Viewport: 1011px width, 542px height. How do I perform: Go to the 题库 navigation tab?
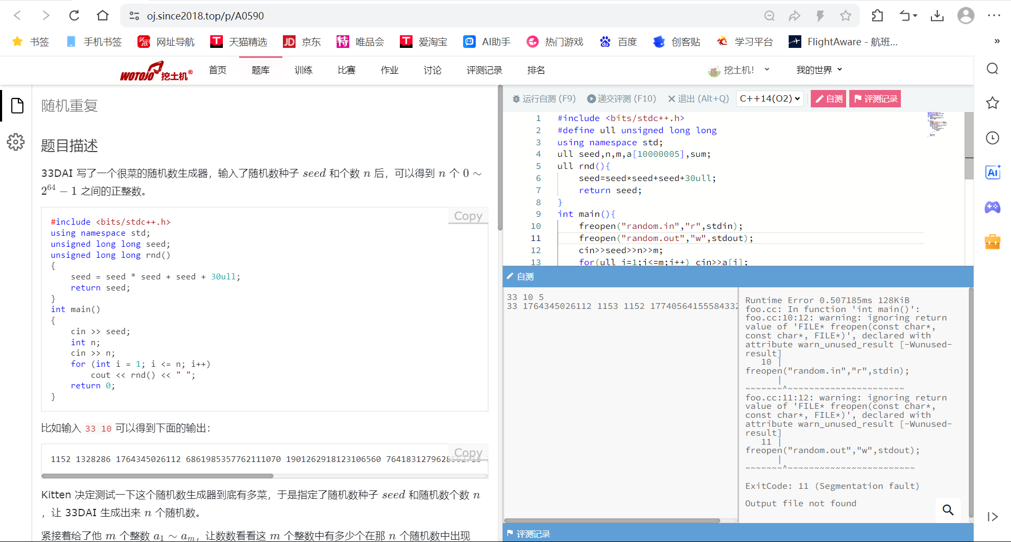(x=260, y=70)
